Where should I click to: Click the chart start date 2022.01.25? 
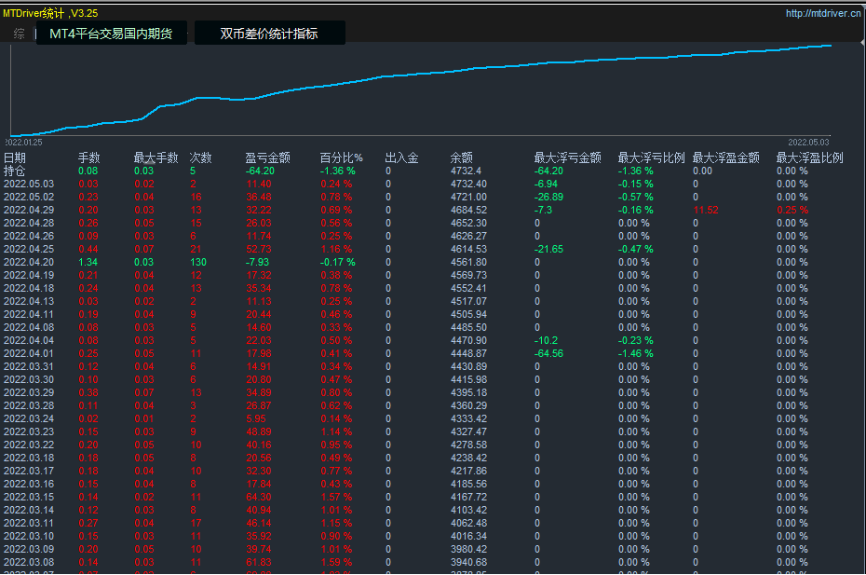24,142
